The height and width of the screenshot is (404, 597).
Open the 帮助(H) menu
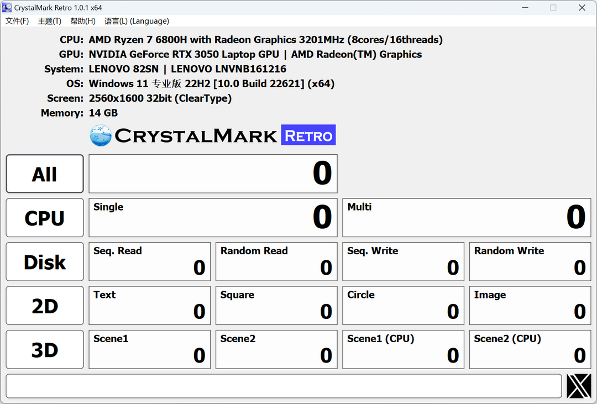tap(82, 21)
